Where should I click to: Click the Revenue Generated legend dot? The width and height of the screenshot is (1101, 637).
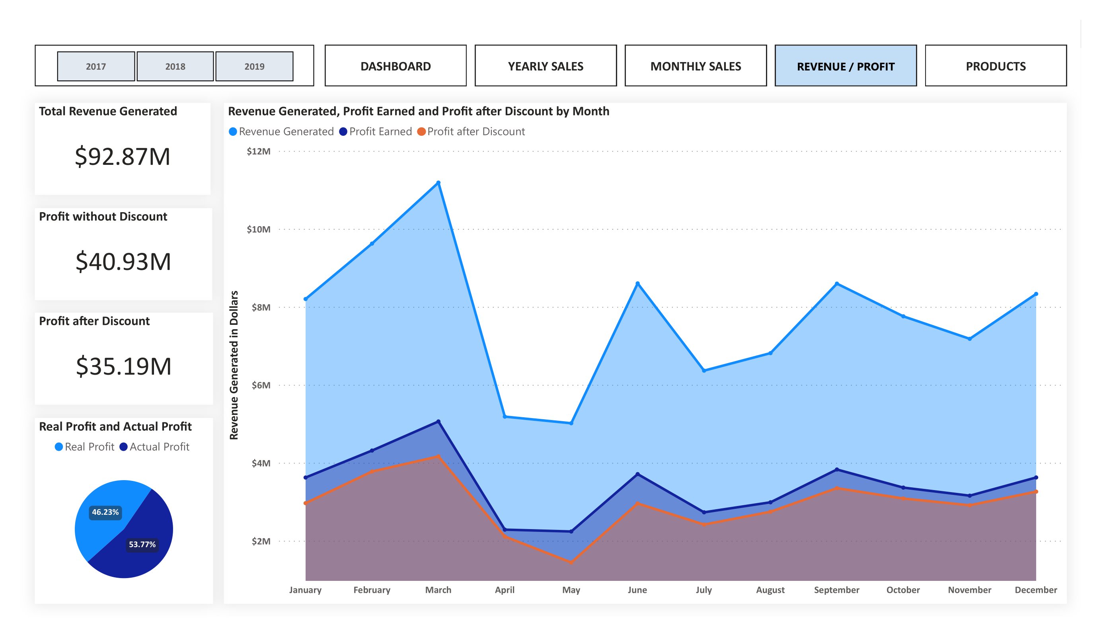click(233, 131)
